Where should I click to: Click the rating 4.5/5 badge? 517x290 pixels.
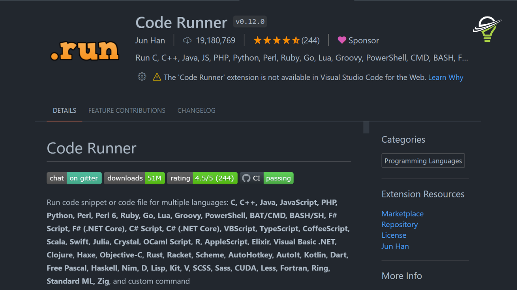(x=202, y=178)
